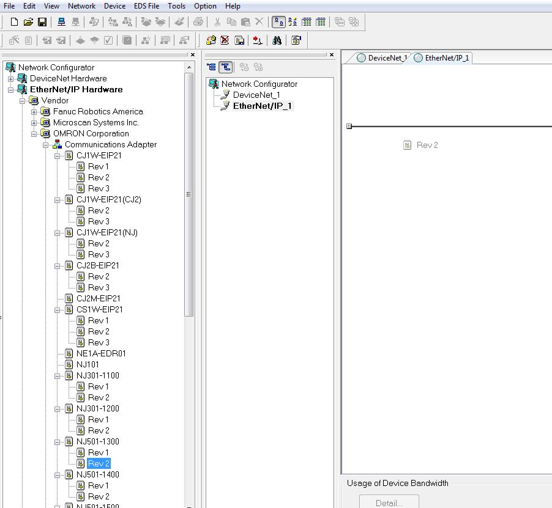Screen dimensions: 552x508
Task: Select EtherNet/IP_1 in the network tree
Action: tap(263, 106)
